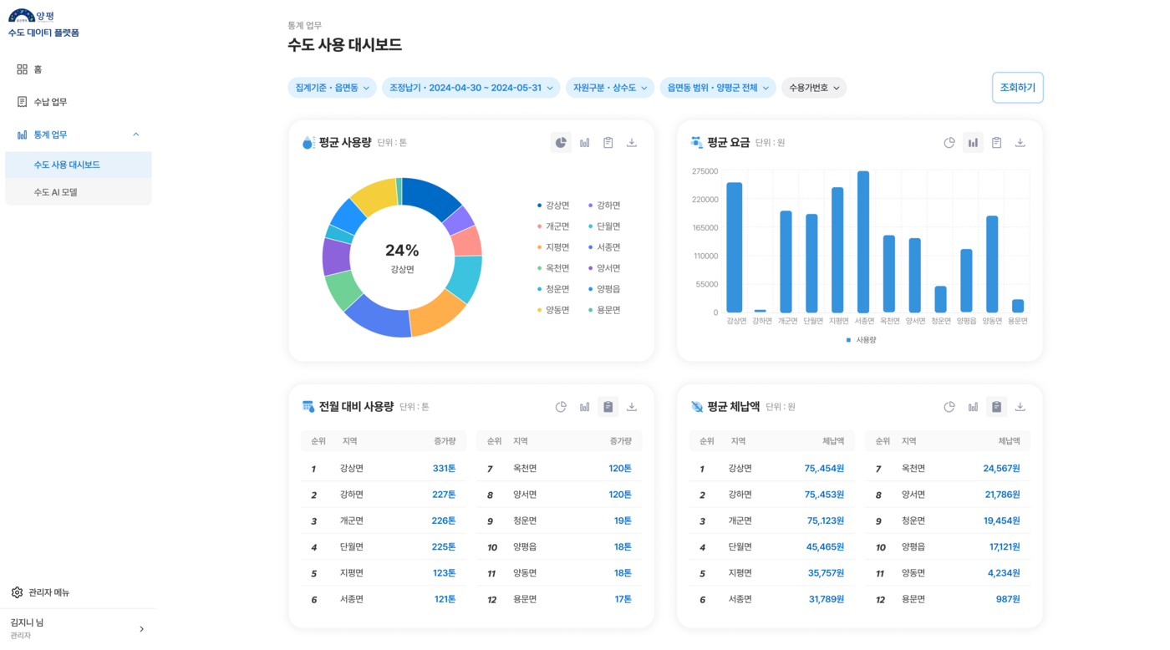Viewport: 1170px width, 650px height.
Task: Toggle the 단월면 legend entry
Action: click(x=604, y=226)
